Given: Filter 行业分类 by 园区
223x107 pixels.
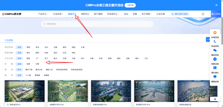Looking at the screenshot, I should click(x=119, y=58).
